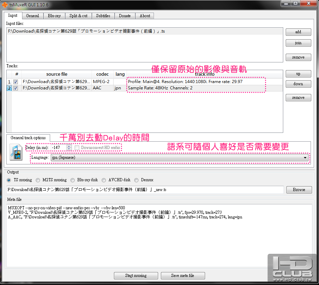Screen dimensions: 319x285
Task: Select the TS muxing radio button
Action: pyautogui.click(x=9, y=180)
